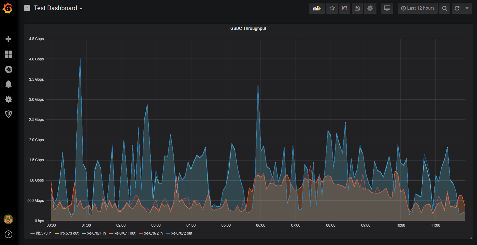477x245 pixels.
Task: Expand the refresh interval dropdown arrow
Action: pyautogui.click(x=467, y=8)
